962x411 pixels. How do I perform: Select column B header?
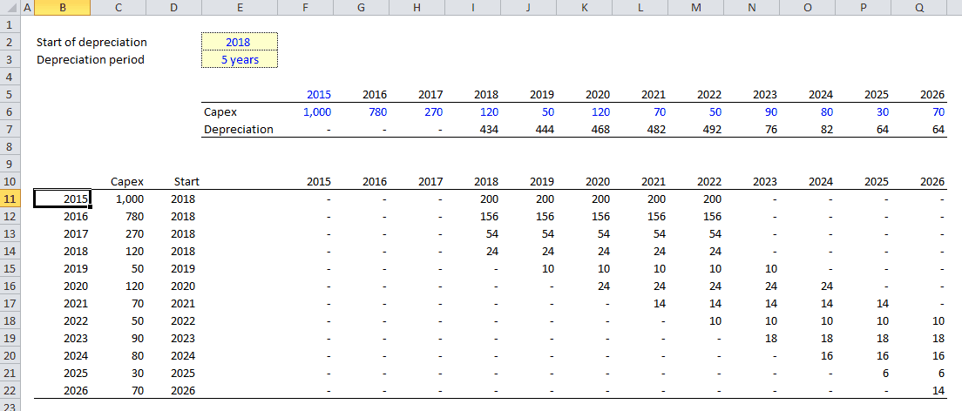coord(63,7)
